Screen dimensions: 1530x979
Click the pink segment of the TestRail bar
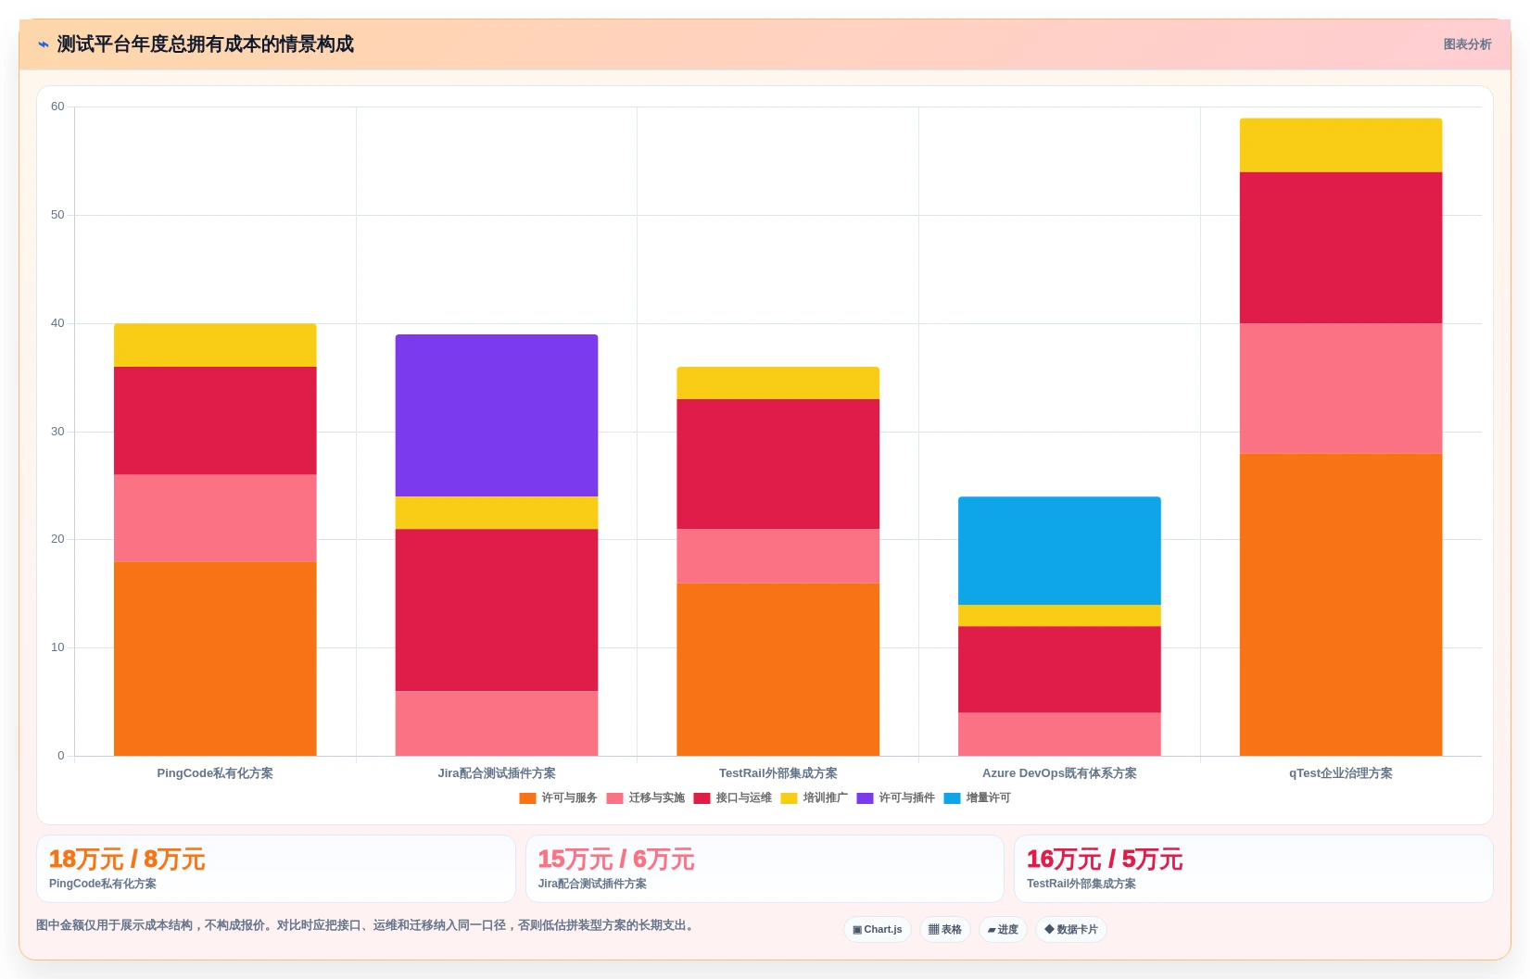coord(778,556)
